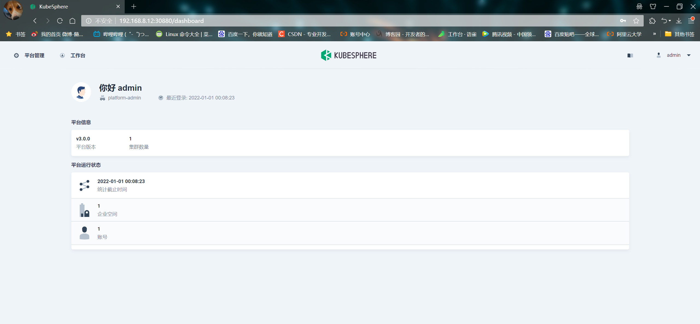Click the platform-admin role label
This screenshot has height=324, width=700.
point(124,98)
